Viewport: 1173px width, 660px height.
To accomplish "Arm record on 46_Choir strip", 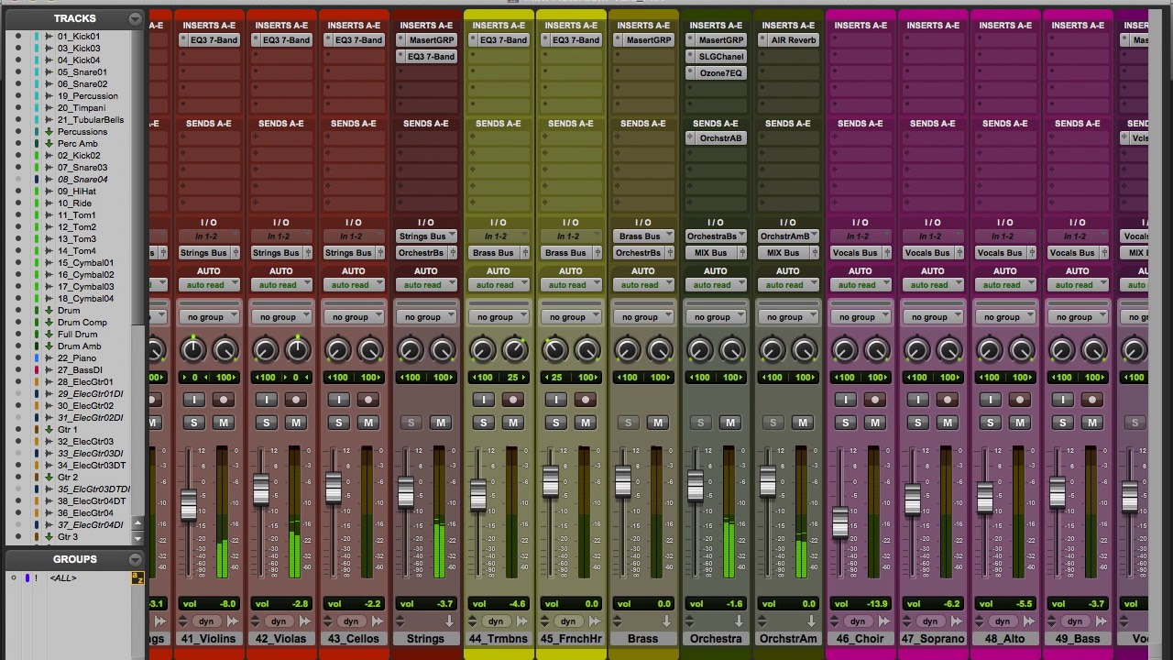I will (x=874, y=400).
